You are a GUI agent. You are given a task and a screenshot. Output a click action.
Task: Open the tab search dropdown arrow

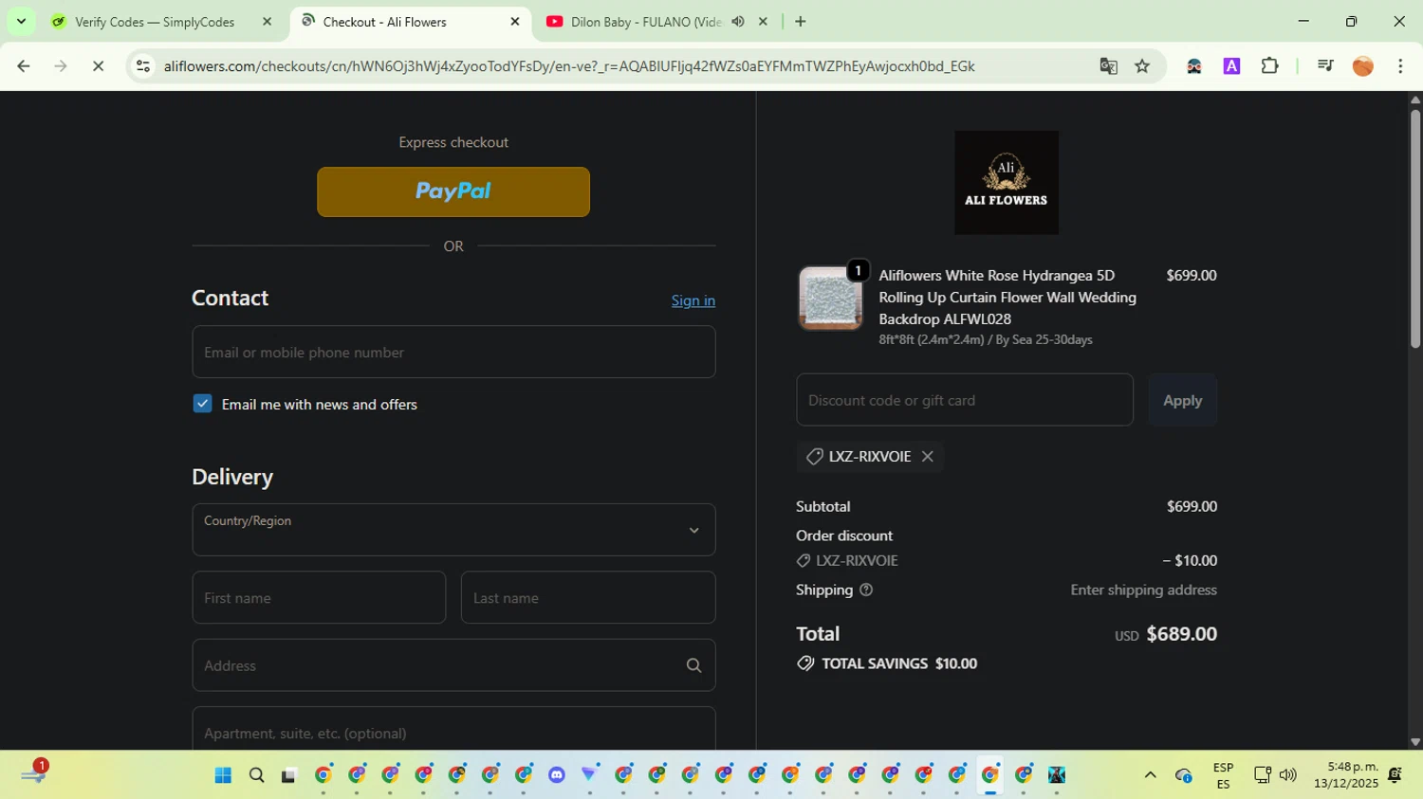(21, 22)
